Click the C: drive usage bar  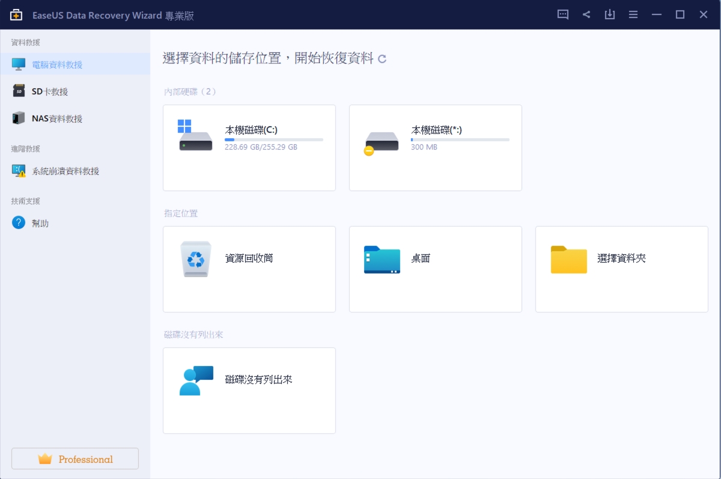click(273, 139)
